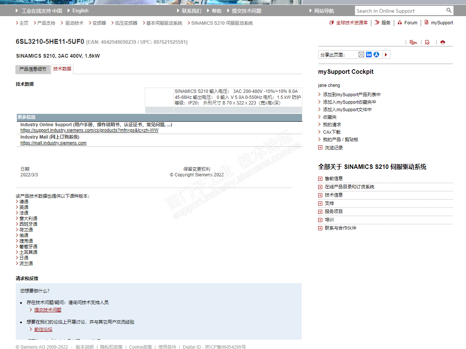Expand more share options arrow
The image size is (466, 349).
(386, 55)
